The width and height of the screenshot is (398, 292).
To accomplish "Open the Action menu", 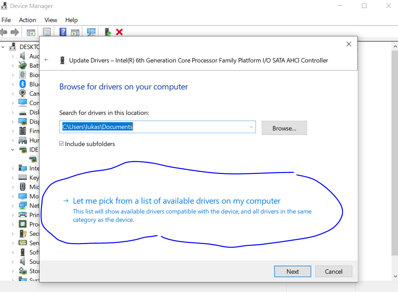I will 27,20.
